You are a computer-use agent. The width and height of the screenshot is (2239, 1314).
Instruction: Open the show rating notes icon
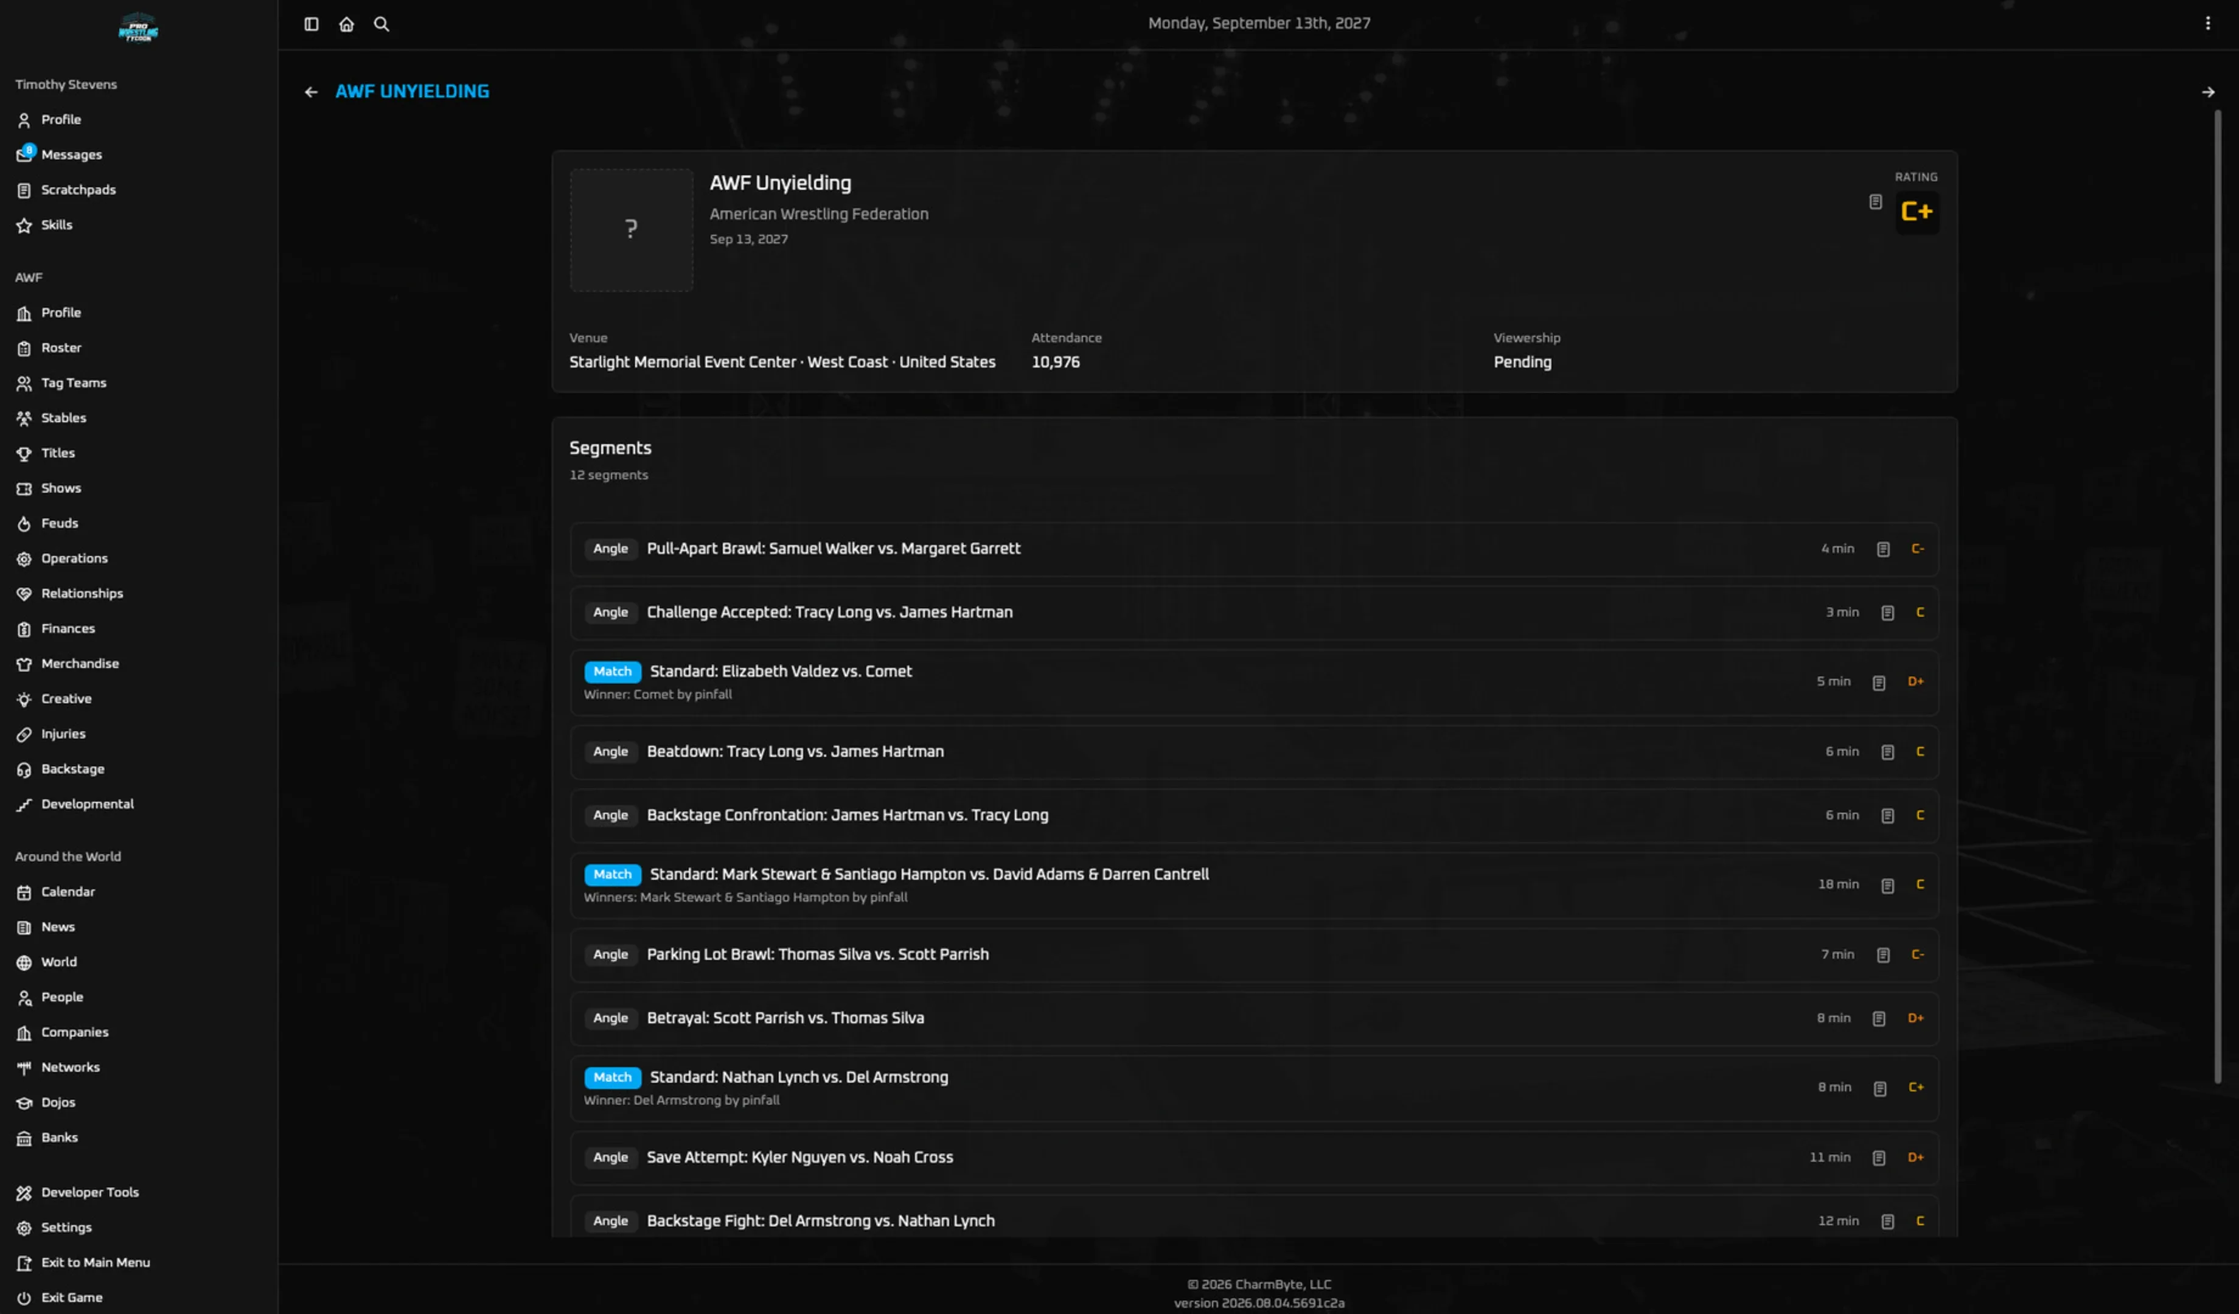[1875, 202]
